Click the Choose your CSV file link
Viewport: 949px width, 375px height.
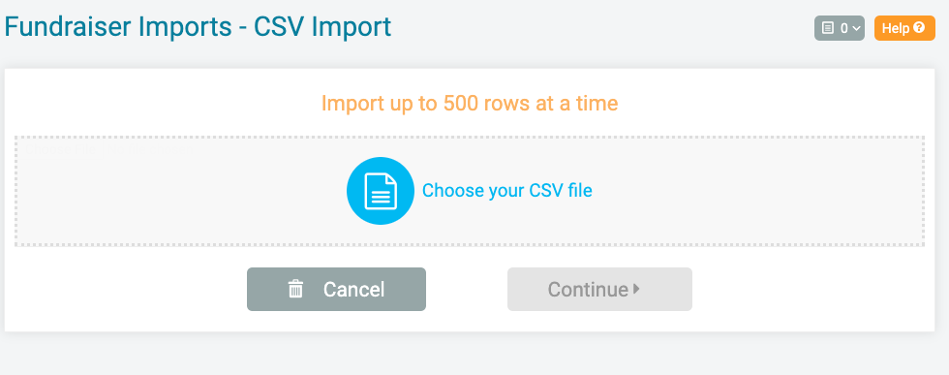(x=506, y=191)
